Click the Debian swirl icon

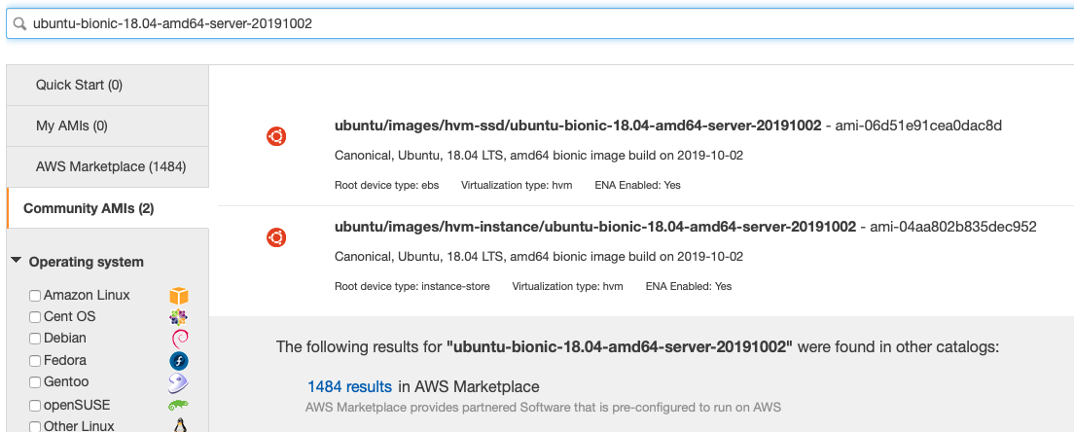click(x=179, y=339)
